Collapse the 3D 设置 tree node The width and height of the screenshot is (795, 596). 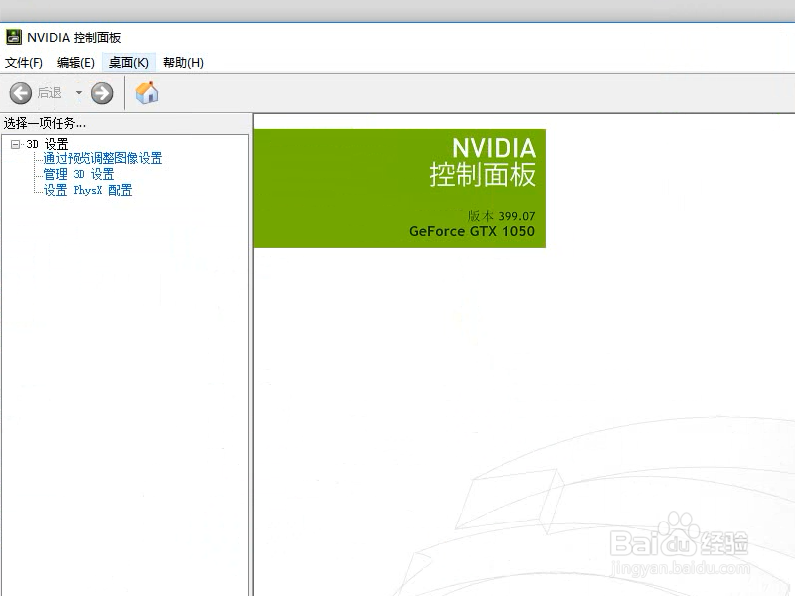(x=15, y=144)
